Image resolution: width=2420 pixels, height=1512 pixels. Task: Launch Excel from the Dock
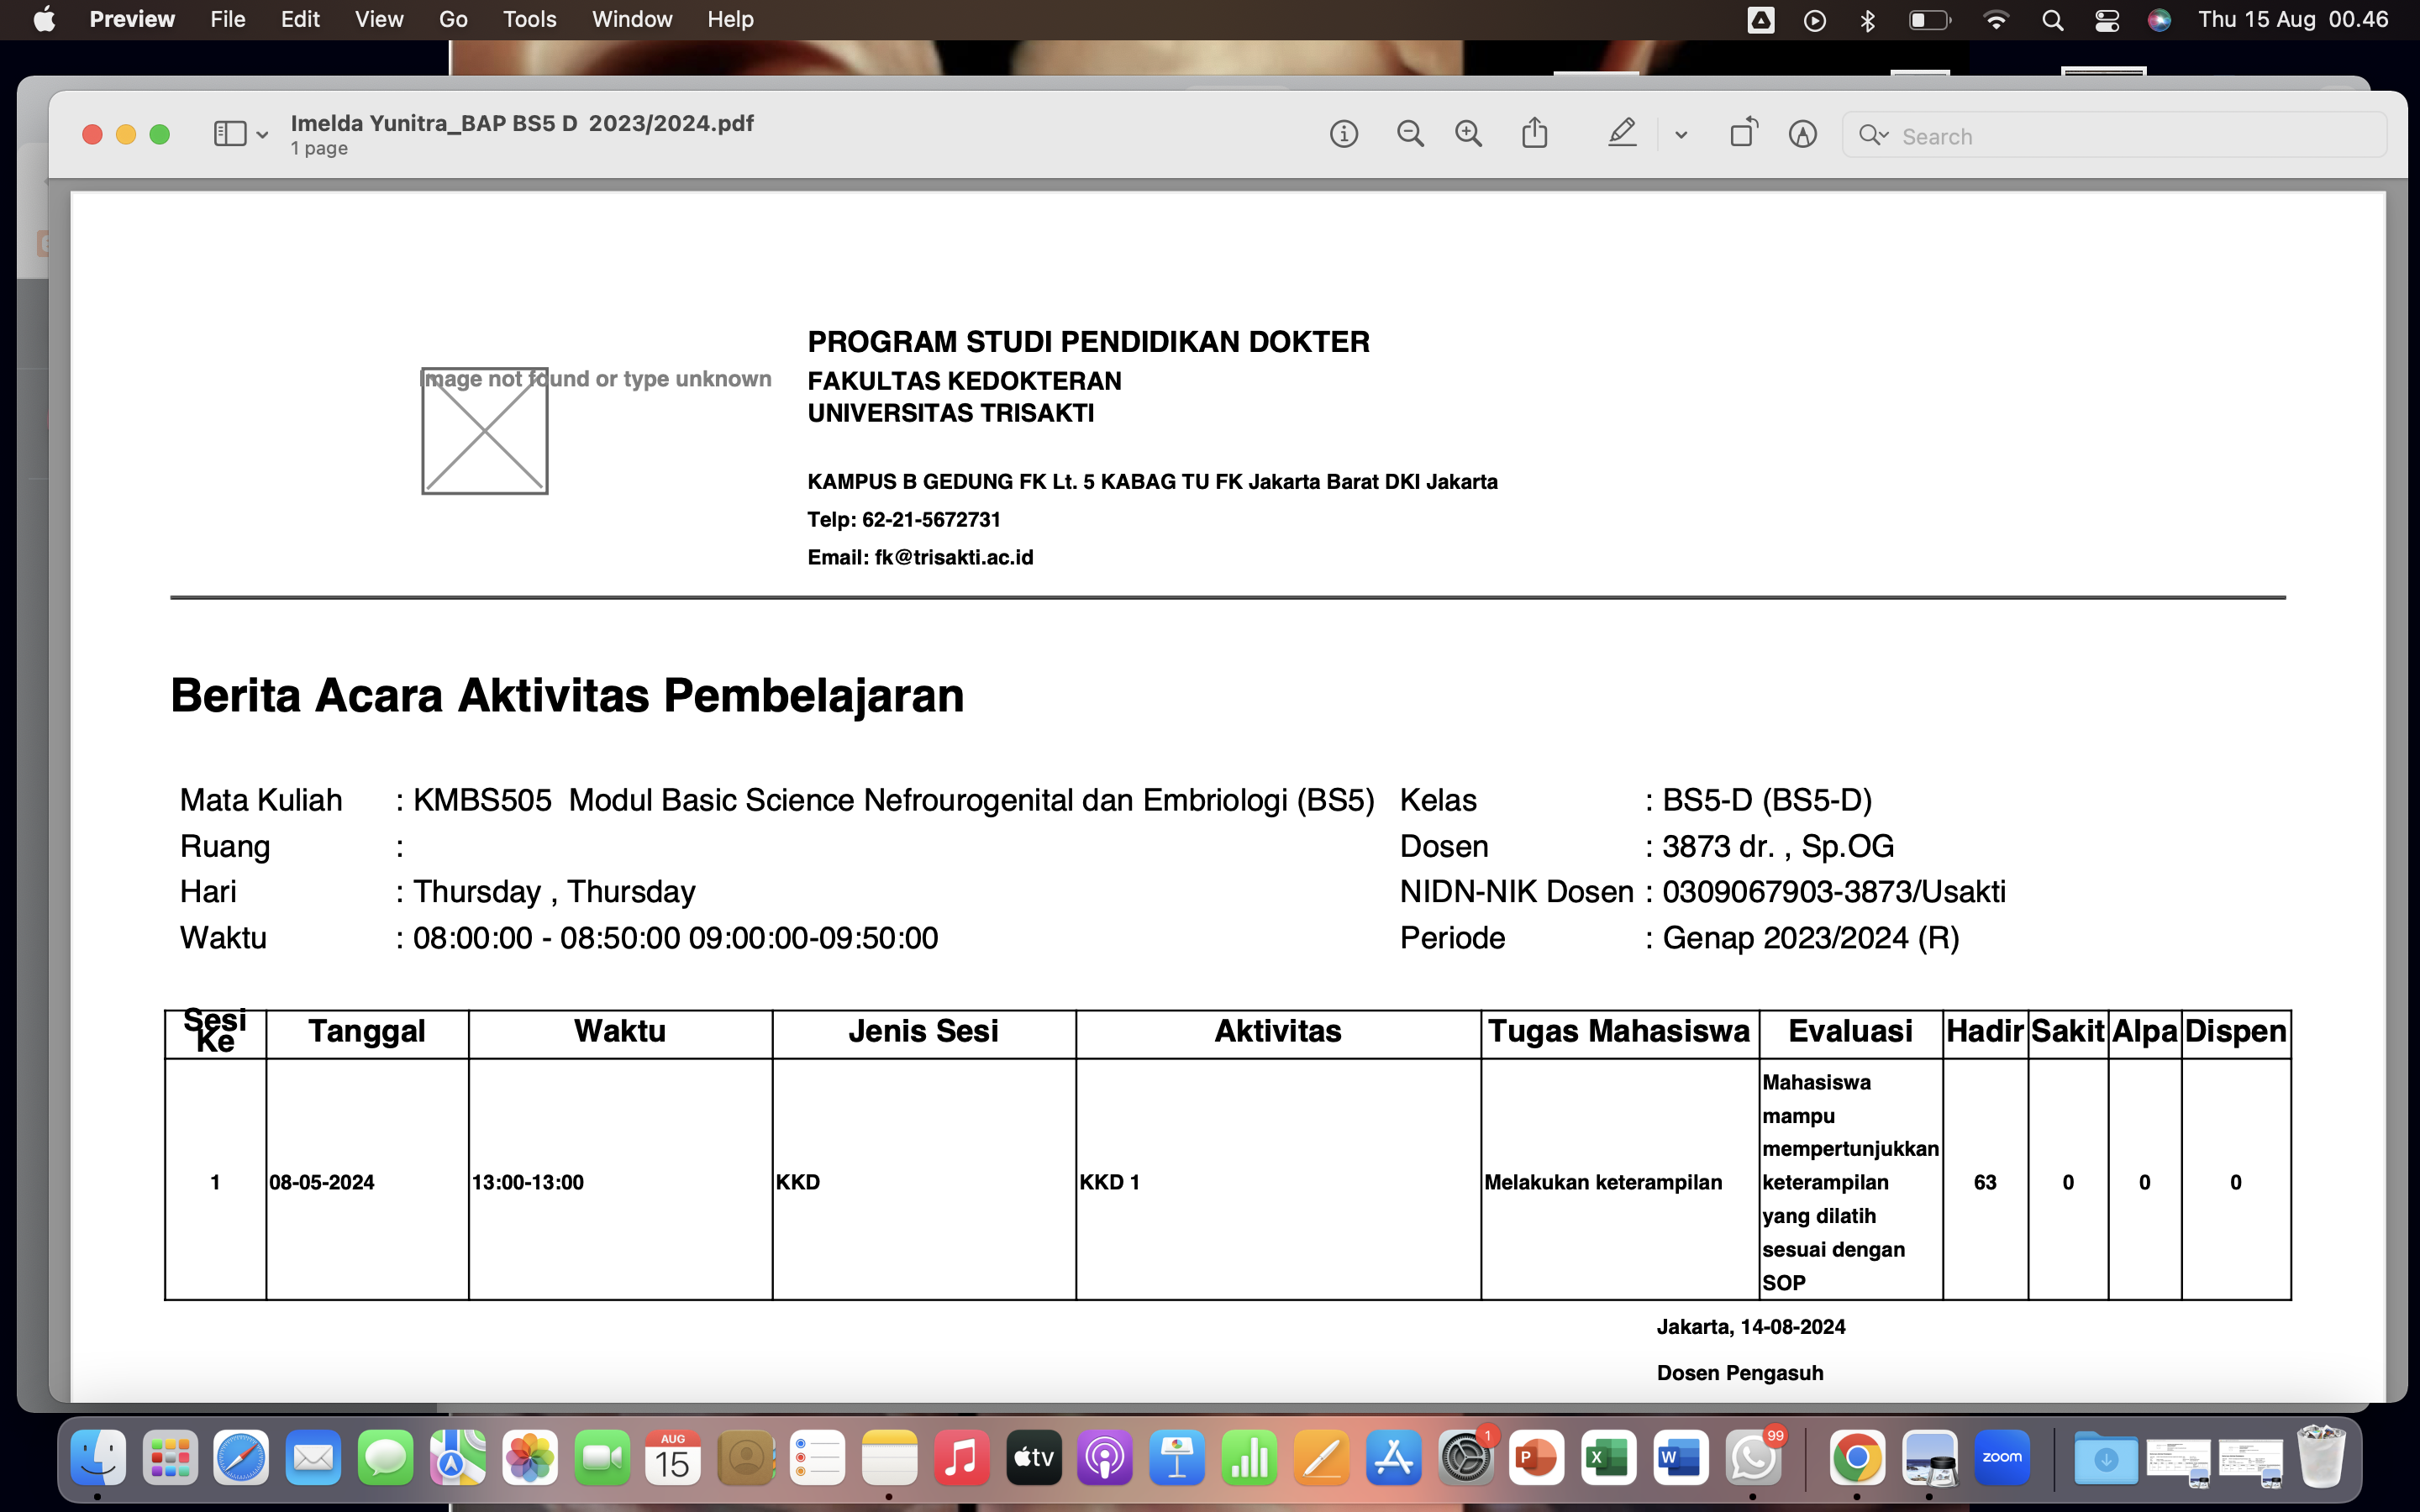1609,1458
